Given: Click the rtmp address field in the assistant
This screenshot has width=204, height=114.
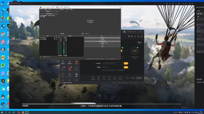Looking at the screenshot, I should (x=113, y=63).
